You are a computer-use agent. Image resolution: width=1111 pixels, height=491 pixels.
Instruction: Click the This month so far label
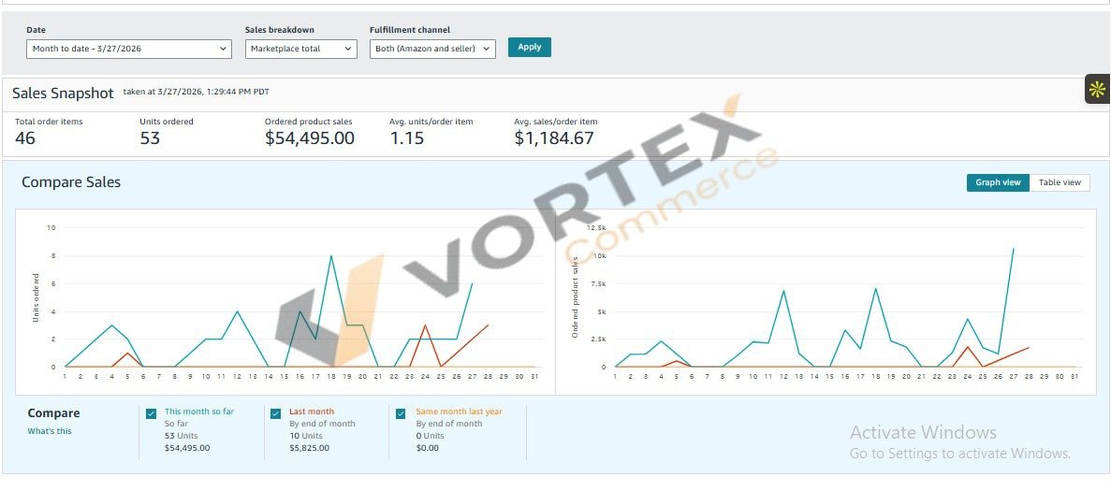198,412
